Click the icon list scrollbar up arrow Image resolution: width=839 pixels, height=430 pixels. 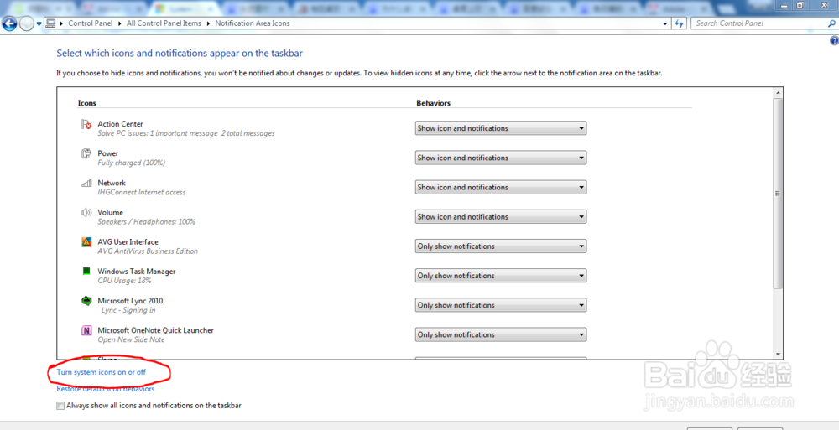[x=778, y=93]
